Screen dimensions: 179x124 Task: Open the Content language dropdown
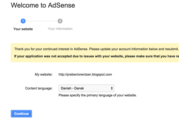pos(86,88)
